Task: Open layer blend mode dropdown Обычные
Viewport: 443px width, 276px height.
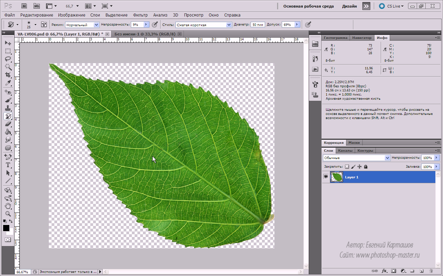Action: click(x=356, y=158)
